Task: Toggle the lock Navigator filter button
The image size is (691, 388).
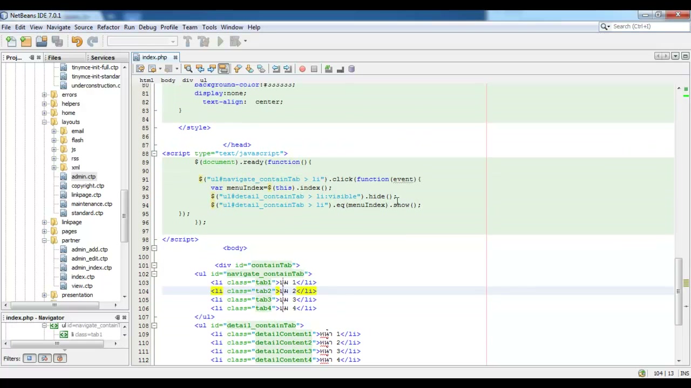Action: 59,358
